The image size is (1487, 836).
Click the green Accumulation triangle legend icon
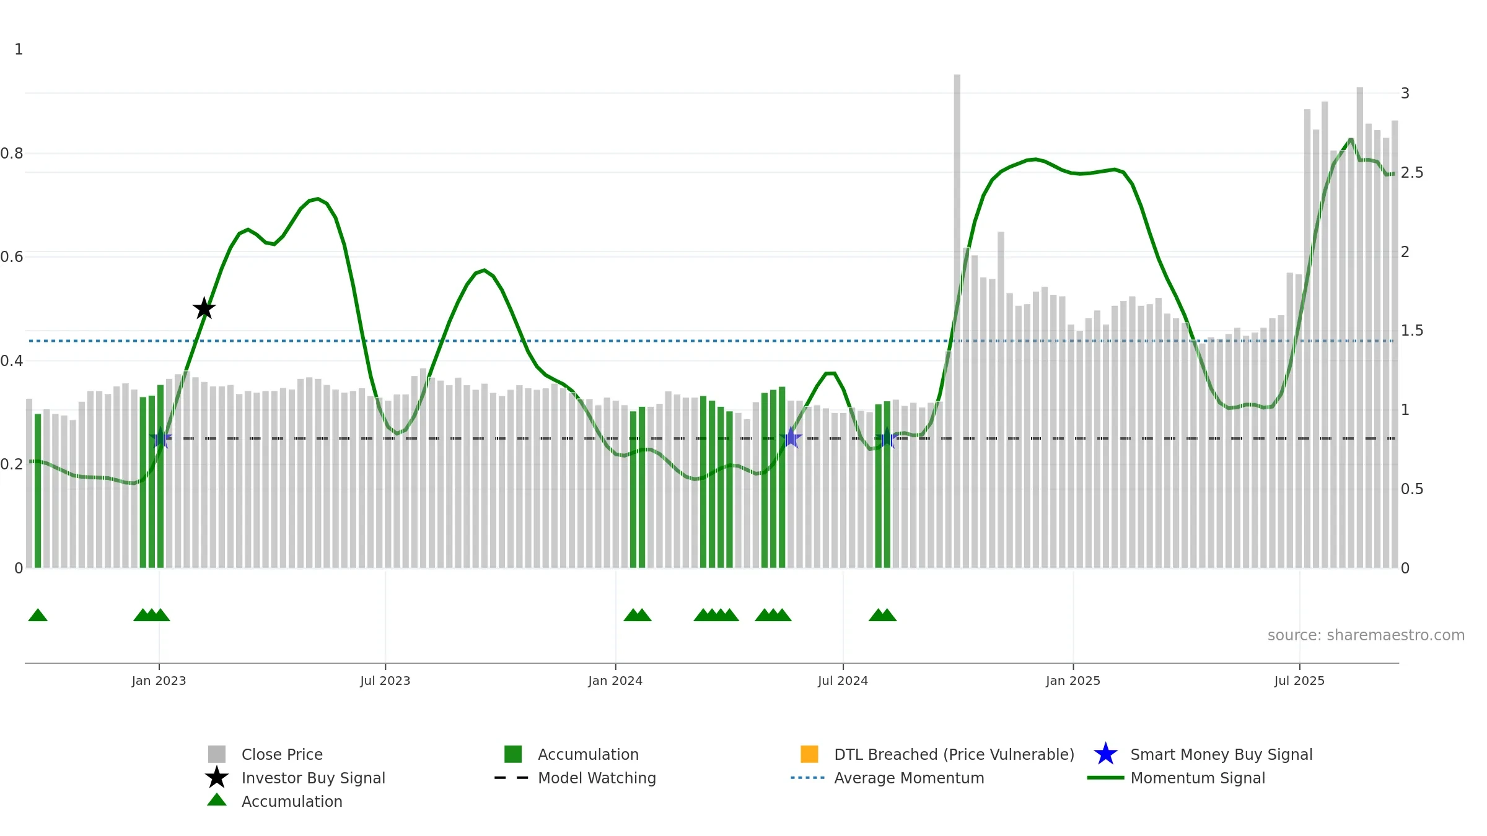coord(217,800)
